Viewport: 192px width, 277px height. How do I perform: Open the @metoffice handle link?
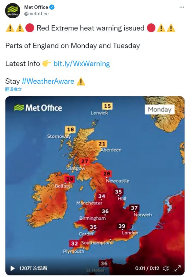[36, 14]
